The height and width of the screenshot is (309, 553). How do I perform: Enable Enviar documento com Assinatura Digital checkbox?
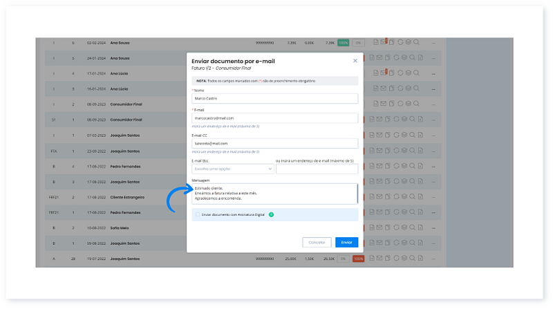197,214
